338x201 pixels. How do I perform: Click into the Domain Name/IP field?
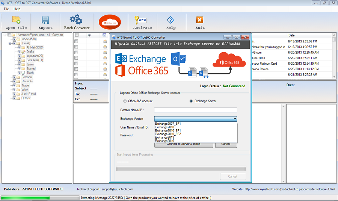coord(196,110)
